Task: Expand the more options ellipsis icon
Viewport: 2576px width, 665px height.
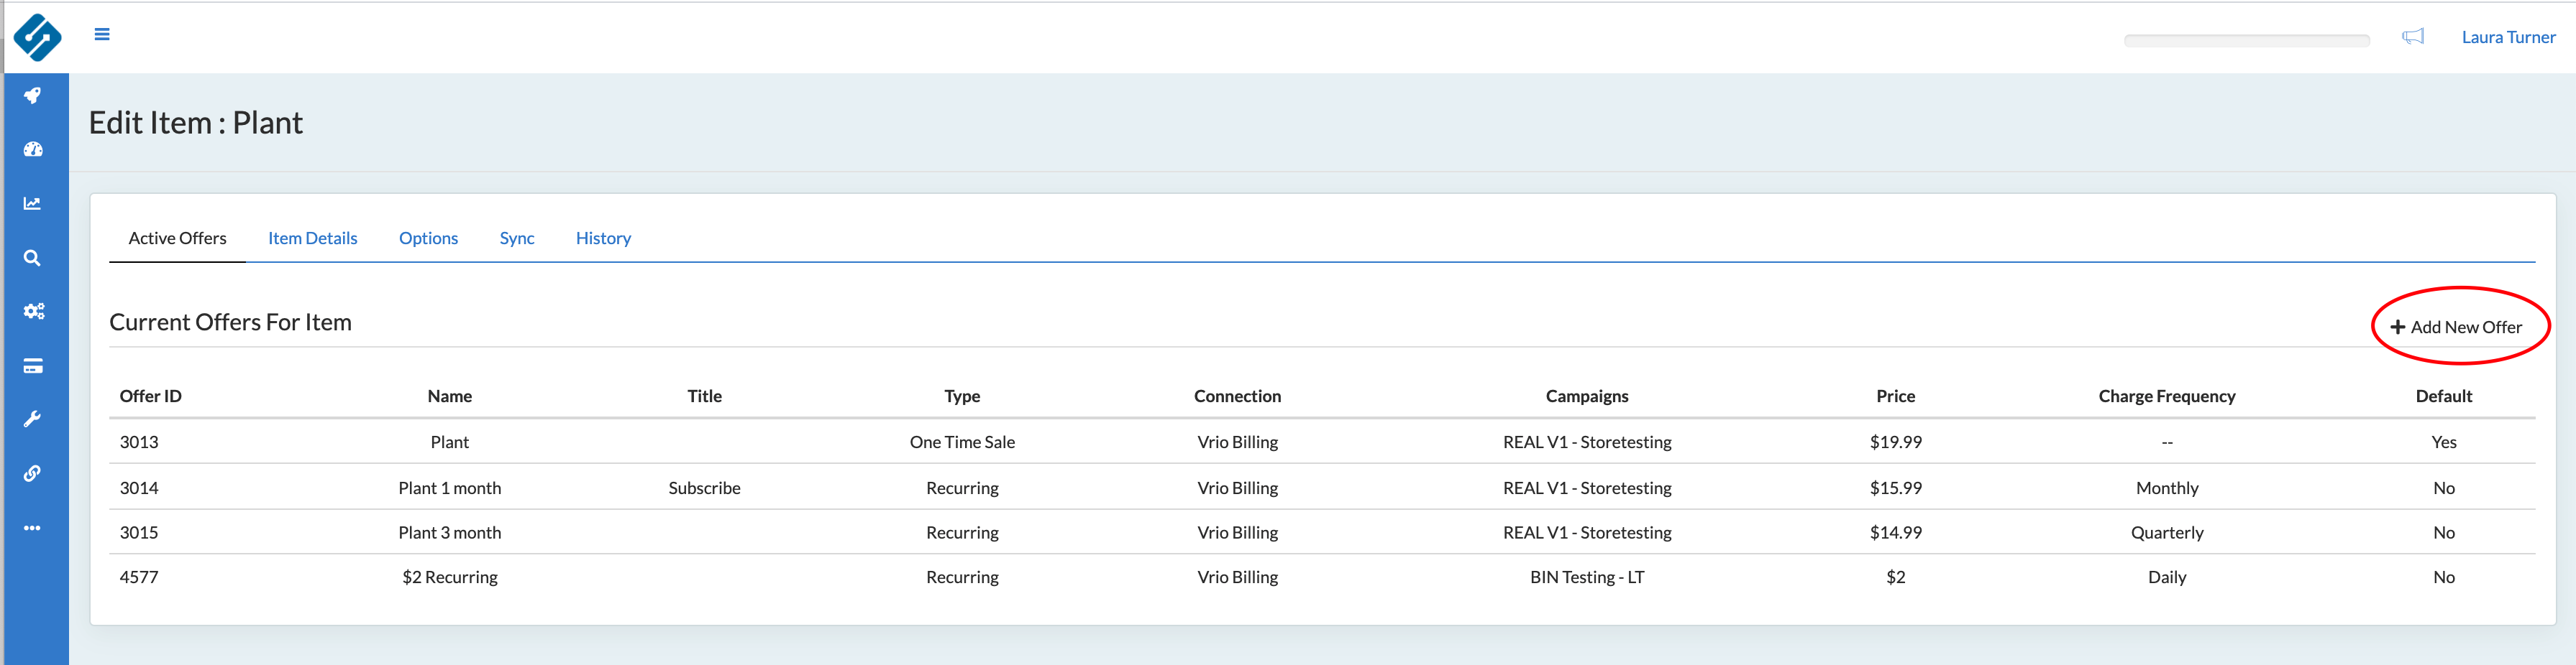Action: click(x=33, y=529)
